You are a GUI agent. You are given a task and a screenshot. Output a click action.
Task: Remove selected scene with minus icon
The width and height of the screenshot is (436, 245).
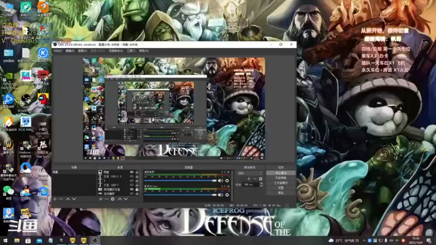point(60,199)
